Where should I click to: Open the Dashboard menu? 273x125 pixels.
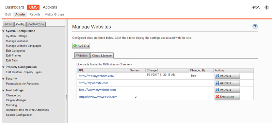tap(15, 7)
